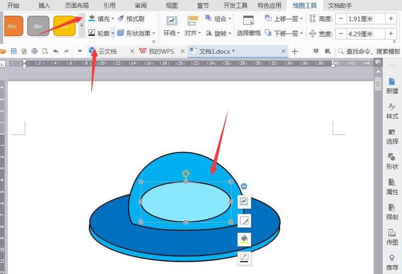This screenshot has width=402, height=274.
Task: Click the save icon in quick toolbar
Action: [x=14, y=51]
